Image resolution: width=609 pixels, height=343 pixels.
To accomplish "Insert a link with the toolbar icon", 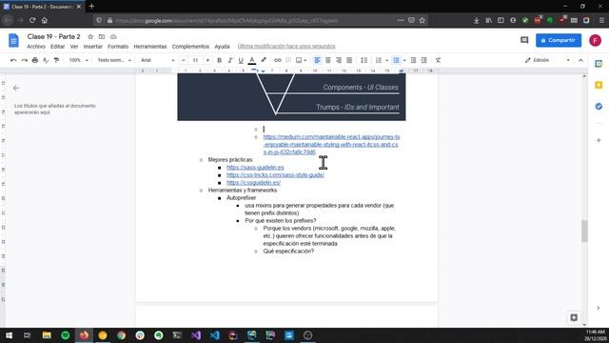I will point(277,60).
